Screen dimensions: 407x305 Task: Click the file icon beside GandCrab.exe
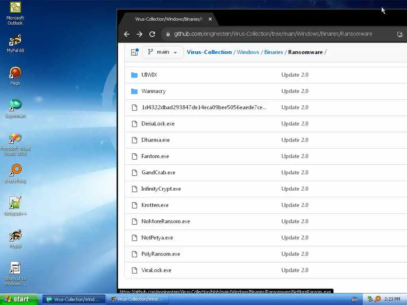[x=134, y=173]
